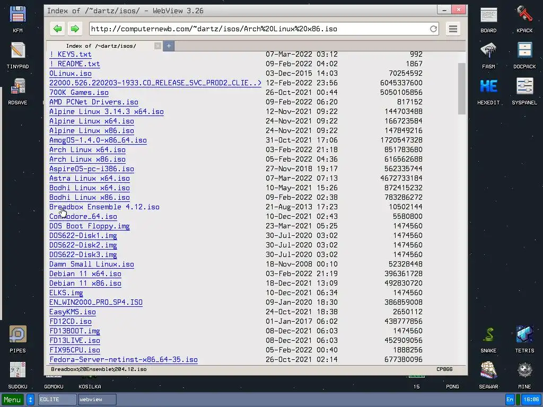This screenshot has width=543, height=407.
Task: Open Commodore_64.iso link
Action: coord(83,217)
